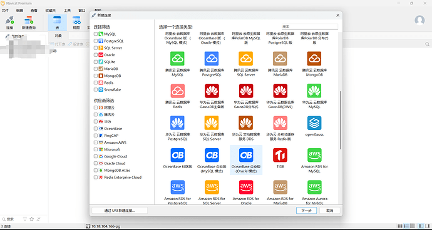Select OceanBase 社区版 connection icon
This screenshot has height=230, width=432.
[178, 155]
